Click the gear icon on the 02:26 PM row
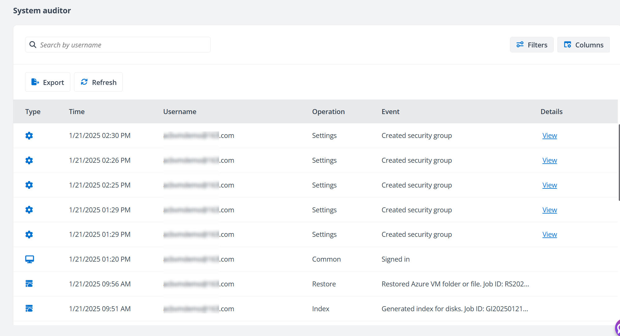 29,161
